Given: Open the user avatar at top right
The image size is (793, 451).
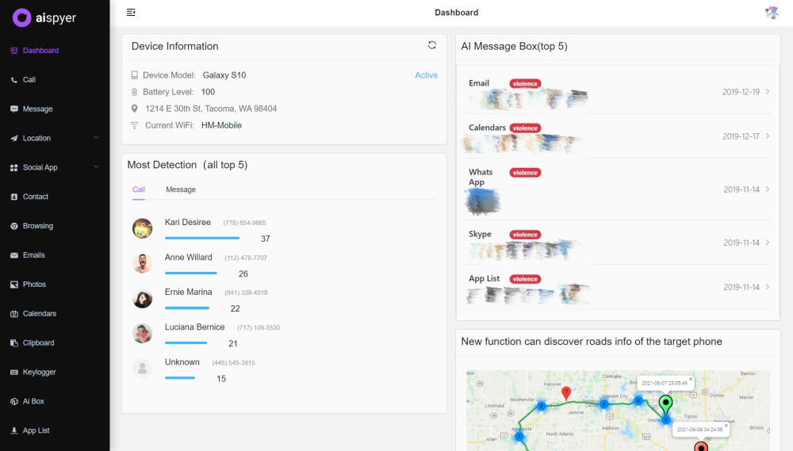Looking at the screenshot, I should [772, 13].
